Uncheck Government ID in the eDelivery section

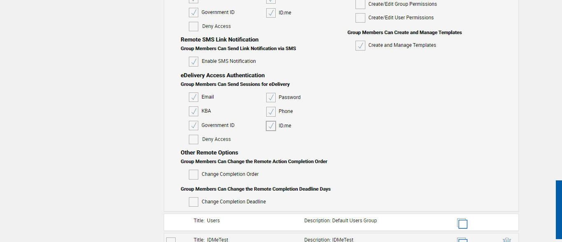coord(193,125)
